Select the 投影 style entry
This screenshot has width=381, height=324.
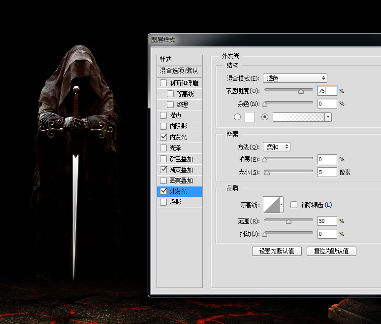pos(176,202)
